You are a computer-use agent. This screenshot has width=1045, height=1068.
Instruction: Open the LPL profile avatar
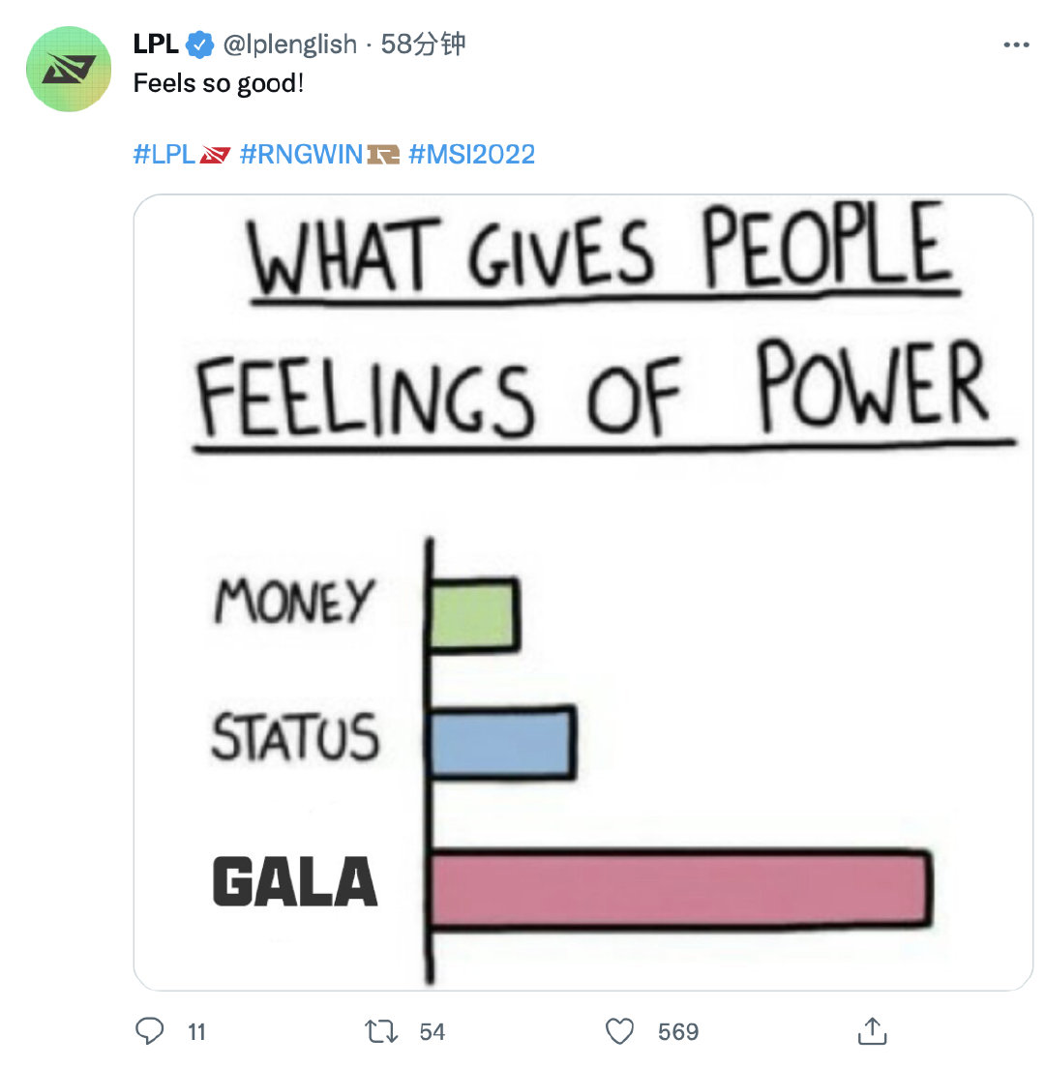coord(67,69)
